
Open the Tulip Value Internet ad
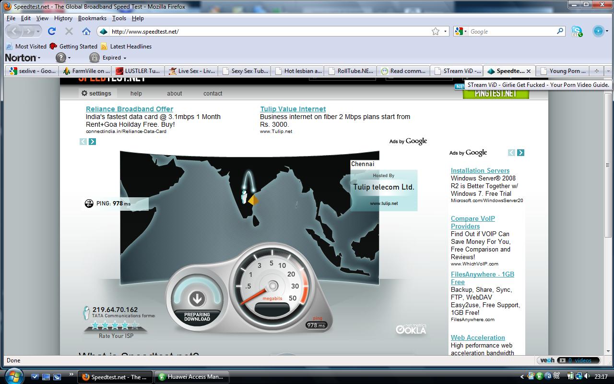(x=293, y=109)
